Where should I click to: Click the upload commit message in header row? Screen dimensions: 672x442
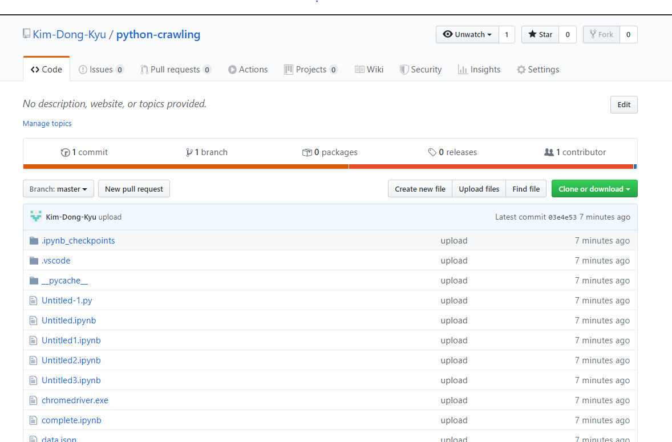pyautogui.click(x=110, y=217)
